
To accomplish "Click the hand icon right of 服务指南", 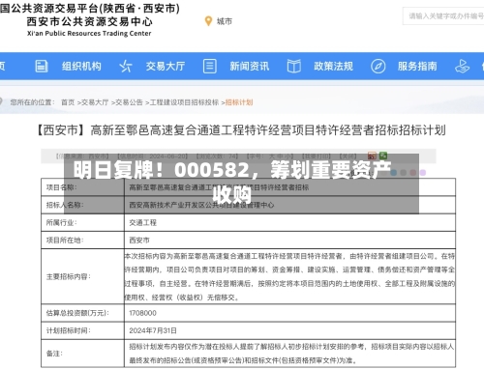I will click(x=462, y=67).
